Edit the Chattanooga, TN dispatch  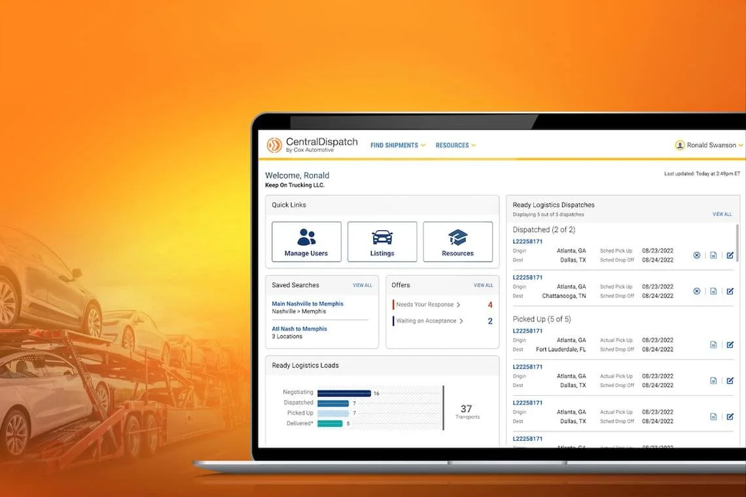pos(730,291)
